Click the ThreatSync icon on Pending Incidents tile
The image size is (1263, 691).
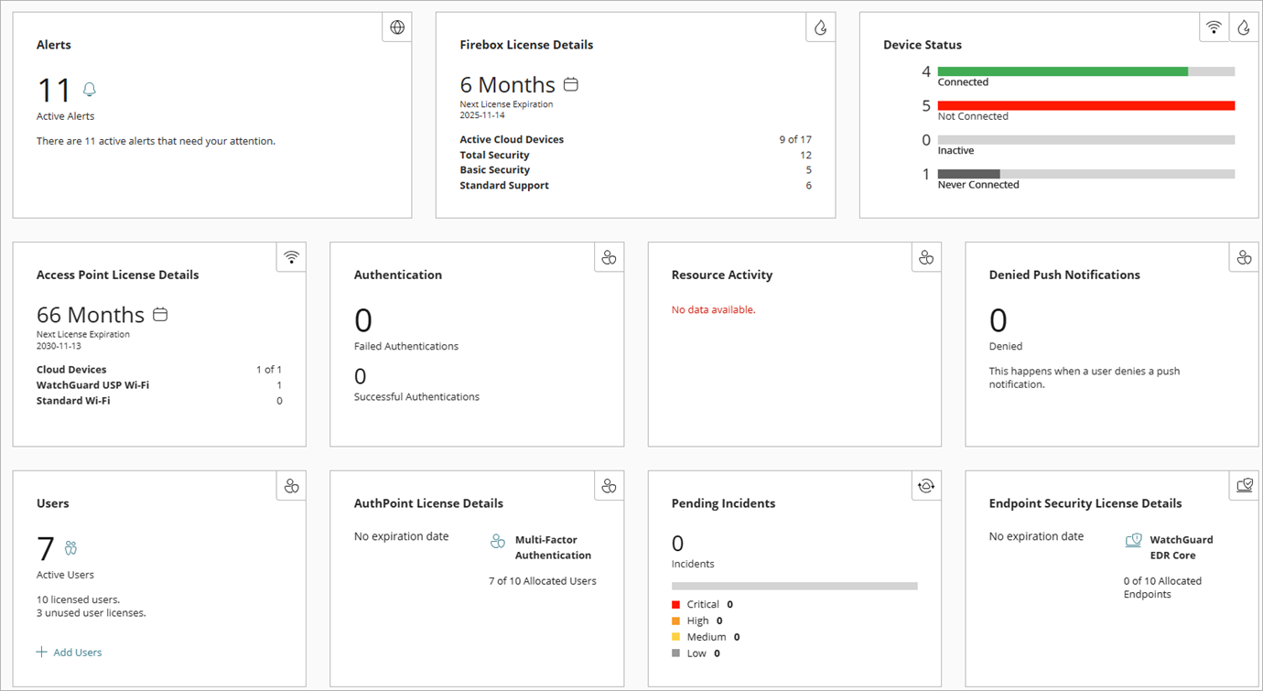point(925,486)
